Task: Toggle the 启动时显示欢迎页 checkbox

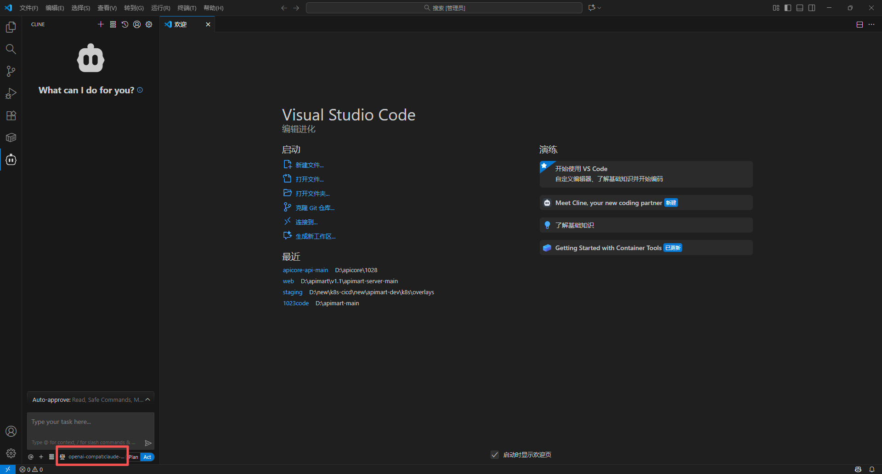Action: 495,455
